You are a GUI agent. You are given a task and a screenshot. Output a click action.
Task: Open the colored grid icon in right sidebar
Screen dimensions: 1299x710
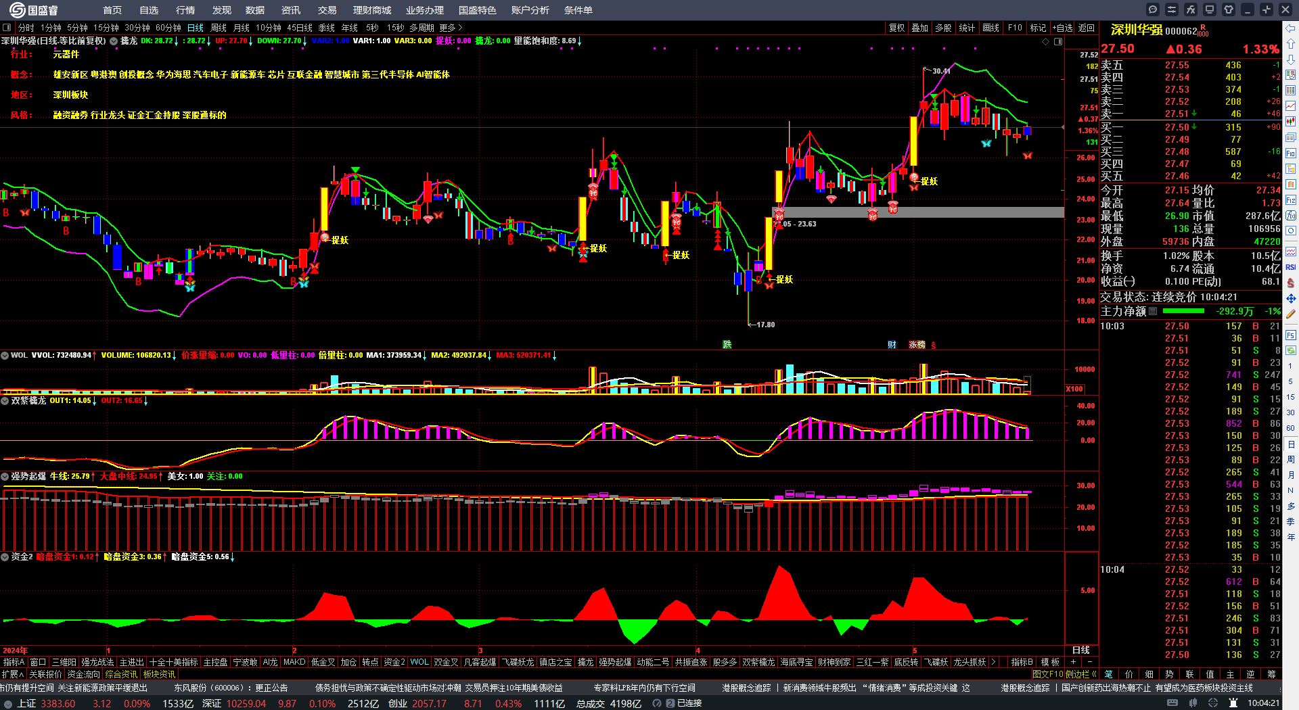[1291, 91]
